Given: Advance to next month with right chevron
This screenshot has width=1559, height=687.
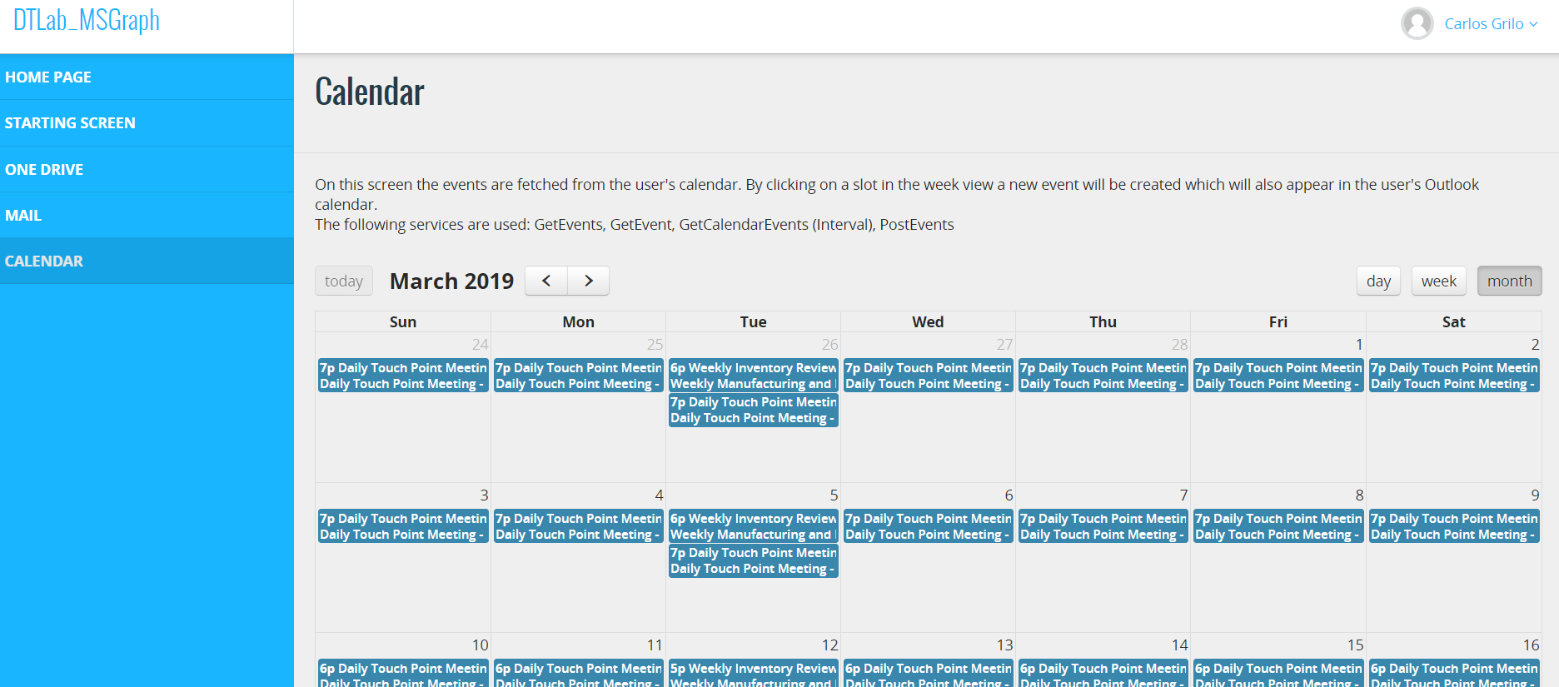Looking at the screenshot, I should (589, 281).
